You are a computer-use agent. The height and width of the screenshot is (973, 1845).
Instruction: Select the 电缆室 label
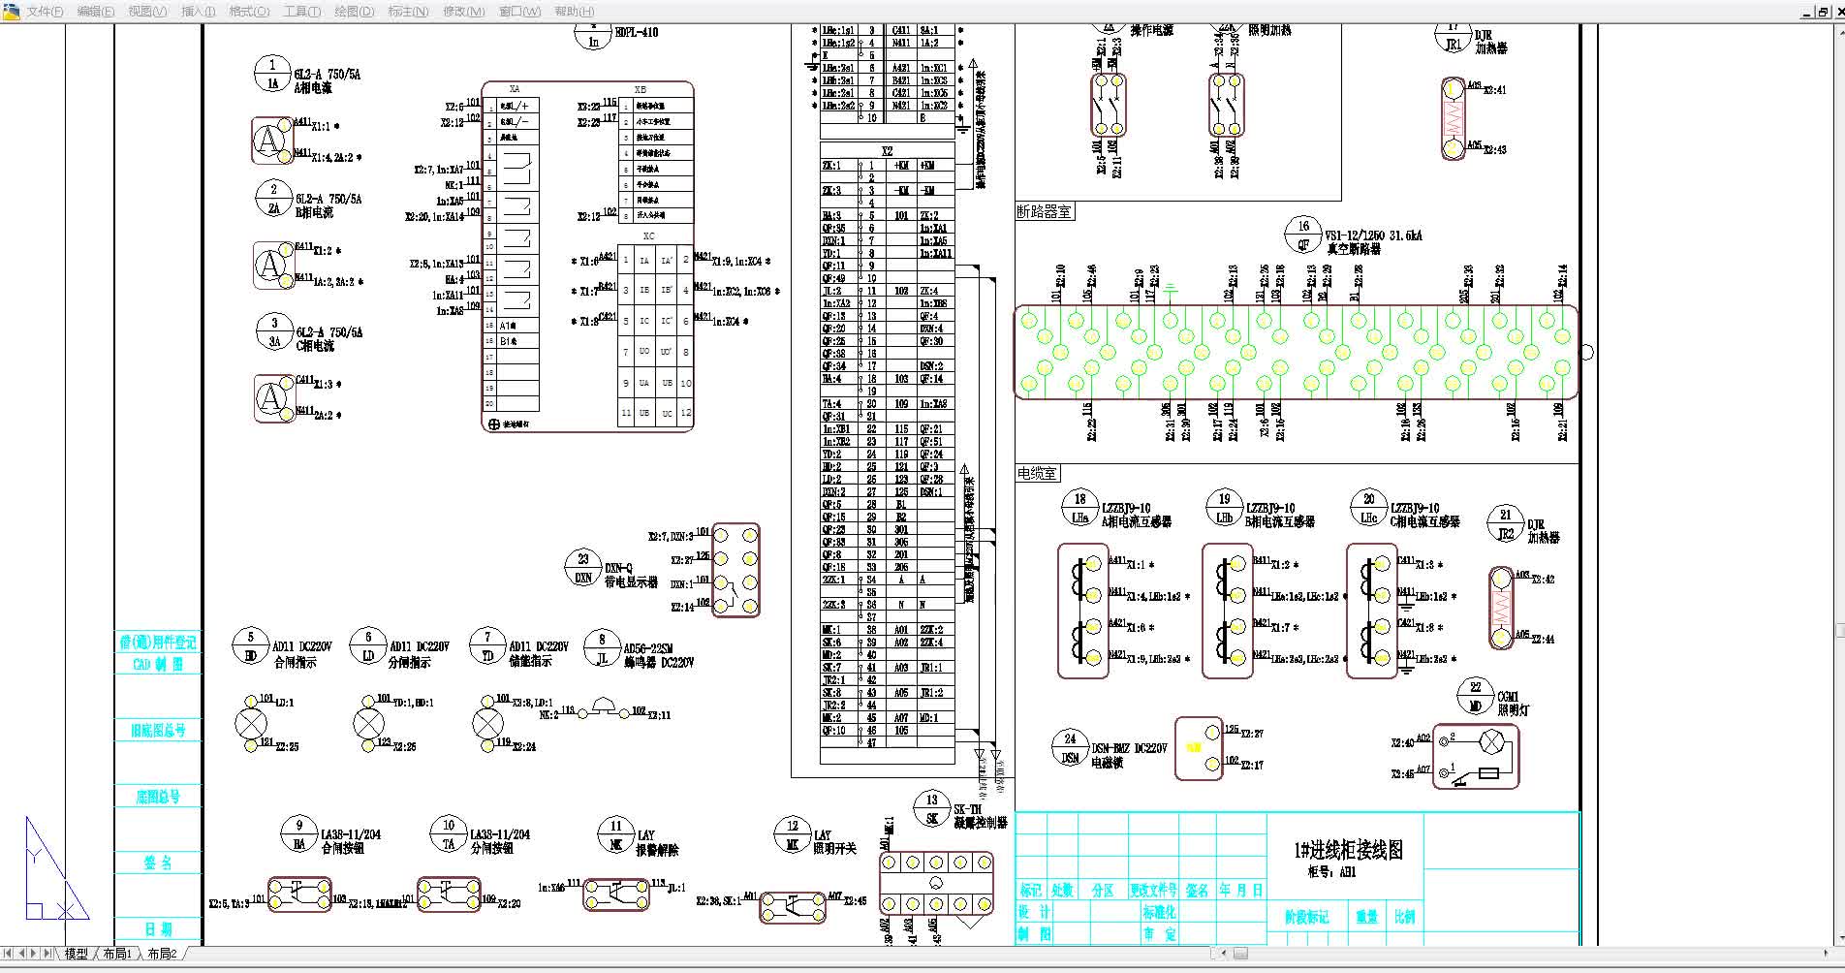[x=1037, y=473]
